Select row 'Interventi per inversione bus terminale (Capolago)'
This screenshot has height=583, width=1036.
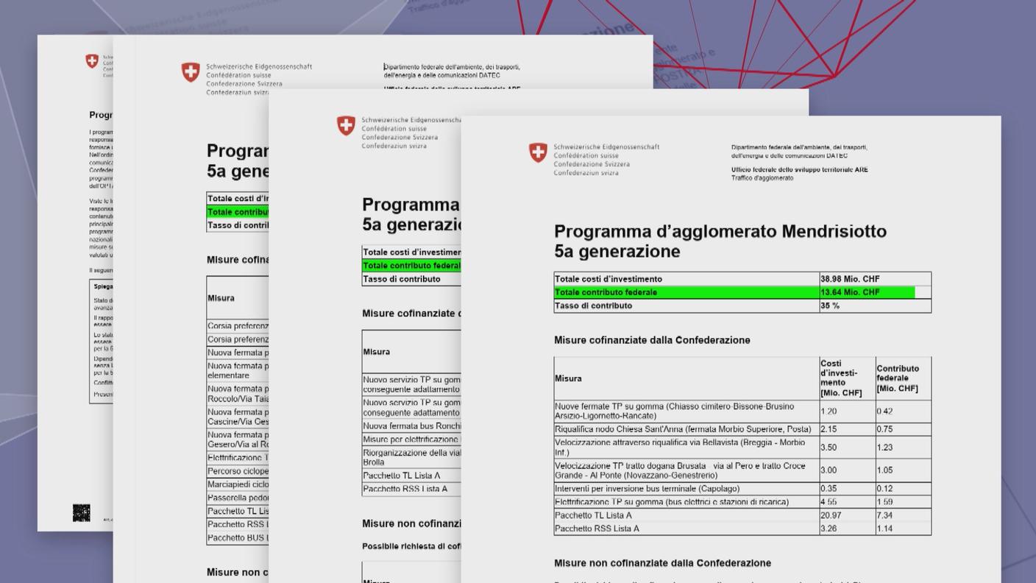pos(742,489)
